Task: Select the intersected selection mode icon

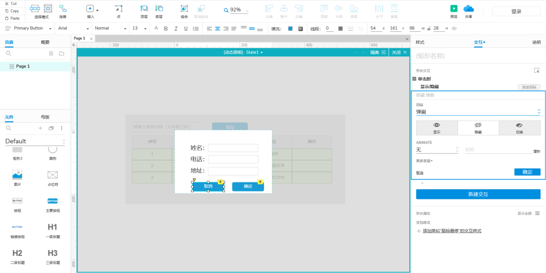Action: 35,9
